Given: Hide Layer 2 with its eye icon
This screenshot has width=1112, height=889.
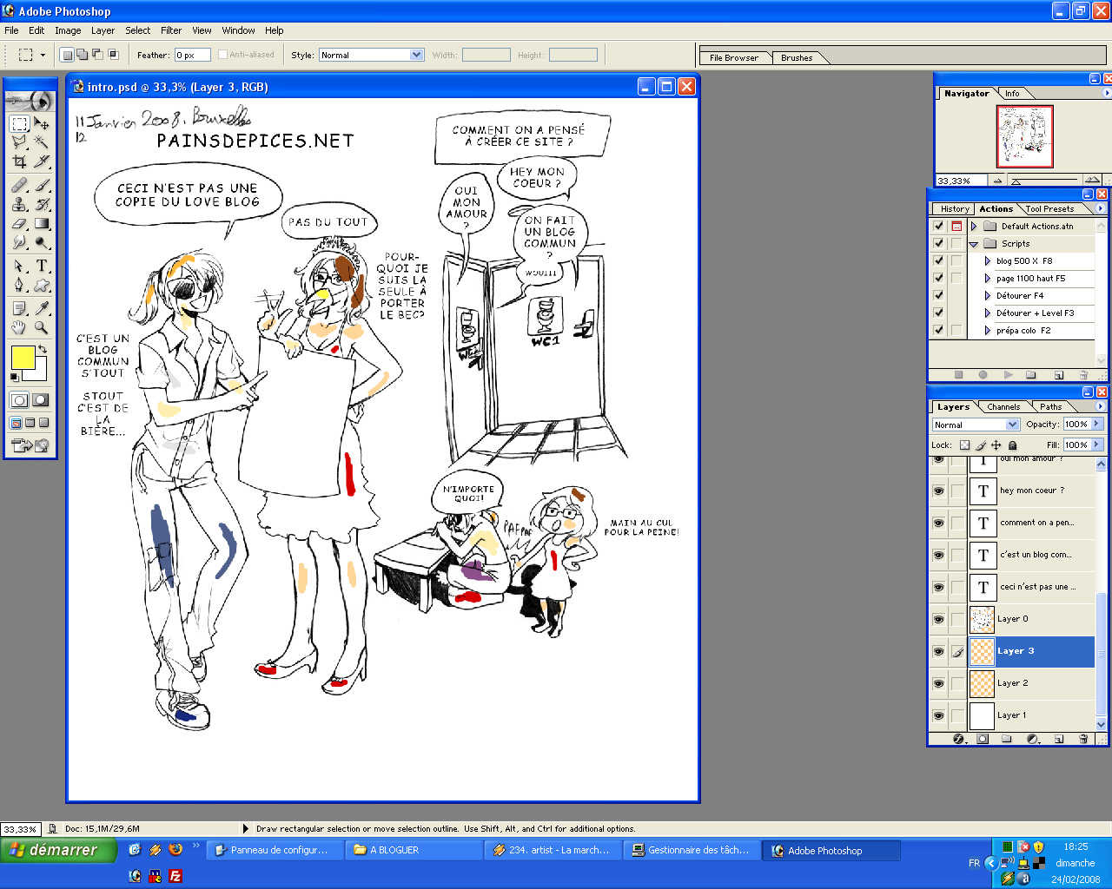Looking at the screenshot, I should 938,683.
